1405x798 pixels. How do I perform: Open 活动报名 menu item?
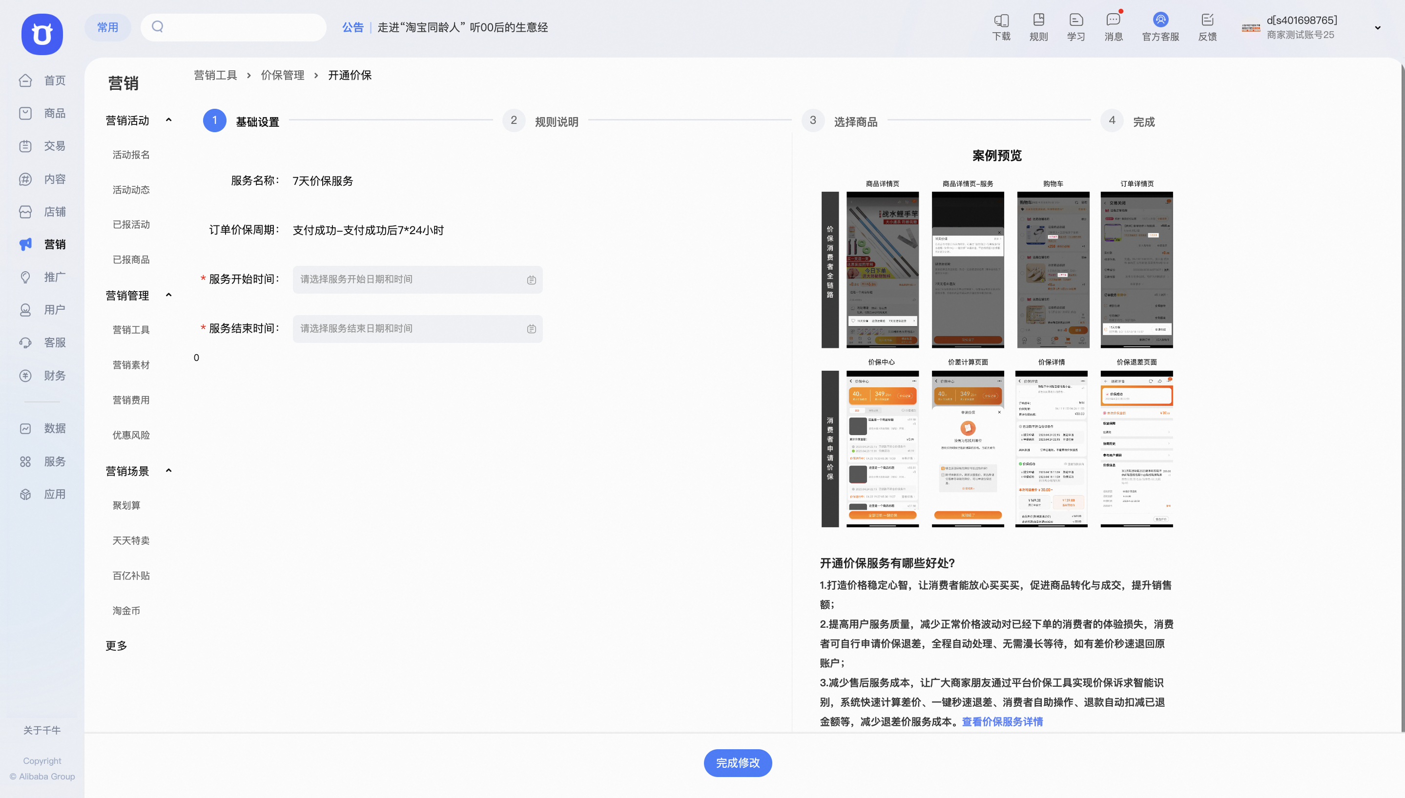click(131, 155)
